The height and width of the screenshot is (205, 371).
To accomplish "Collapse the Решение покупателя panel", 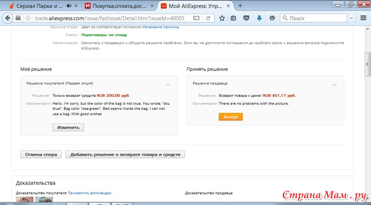I will (x=168, y=85).
